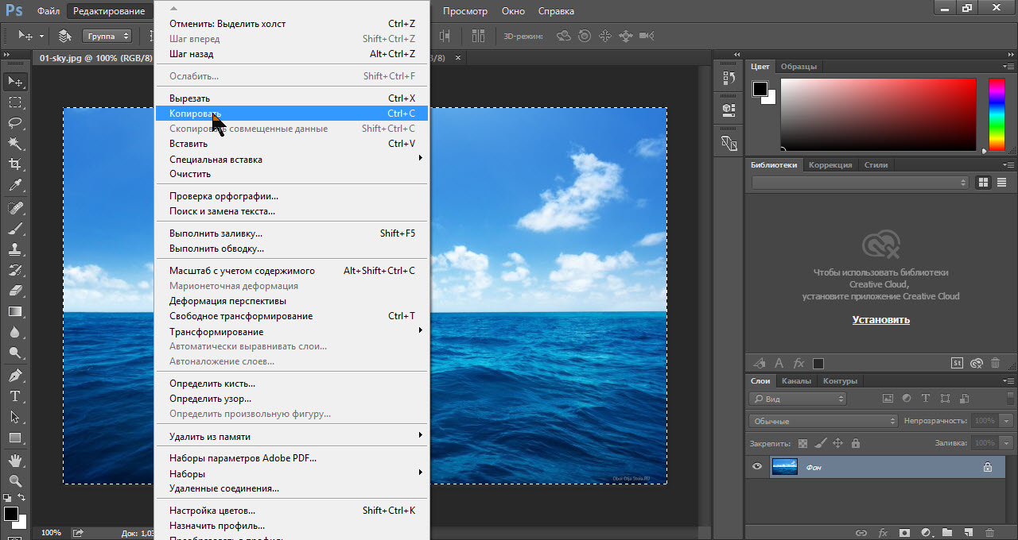Screen dimensions: 1018x540
Task: Select the Eyedropper tool
Action: 15,186
